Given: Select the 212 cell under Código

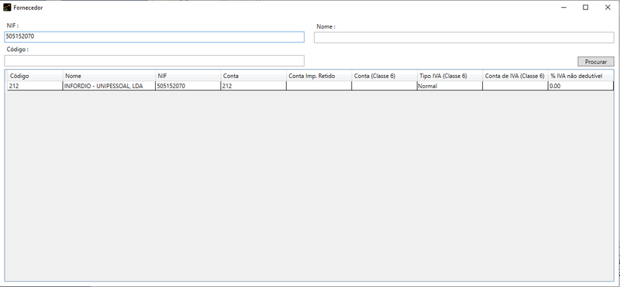Looking at the screenshot, I should coord(35,86).
